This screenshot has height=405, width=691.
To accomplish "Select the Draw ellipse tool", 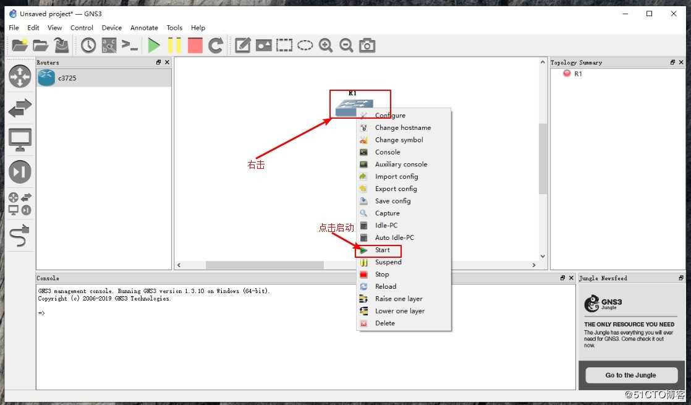I will pos(305,45).
